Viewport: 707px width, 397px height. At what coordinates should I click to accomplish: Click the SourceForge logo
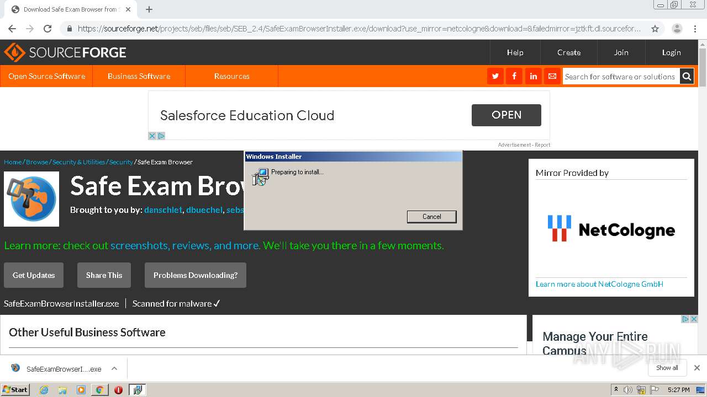65,52
